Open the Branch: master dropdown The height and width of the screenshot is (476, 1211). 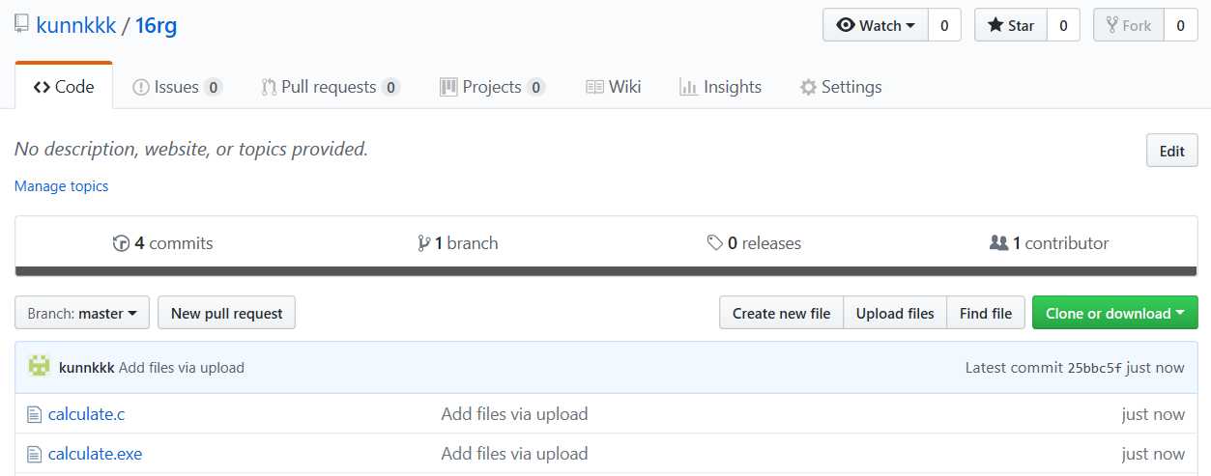tap(82, 313)
